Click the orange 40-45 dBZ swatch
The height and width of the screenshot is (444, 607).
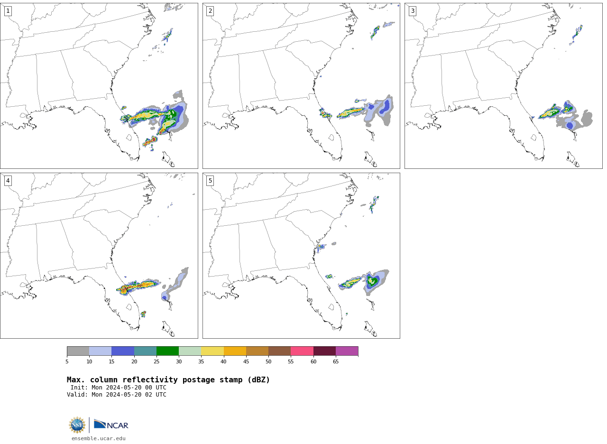click(235, 351)
